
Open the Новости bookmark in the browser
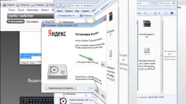23,5
